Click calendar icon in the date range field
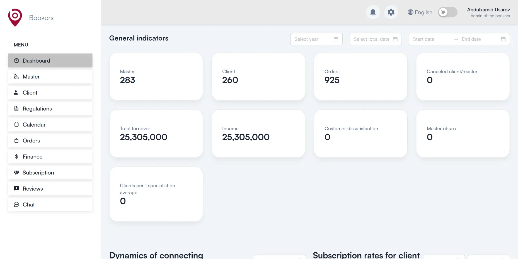The height and width of the screenshot is (259, 518). pos(503,39)
